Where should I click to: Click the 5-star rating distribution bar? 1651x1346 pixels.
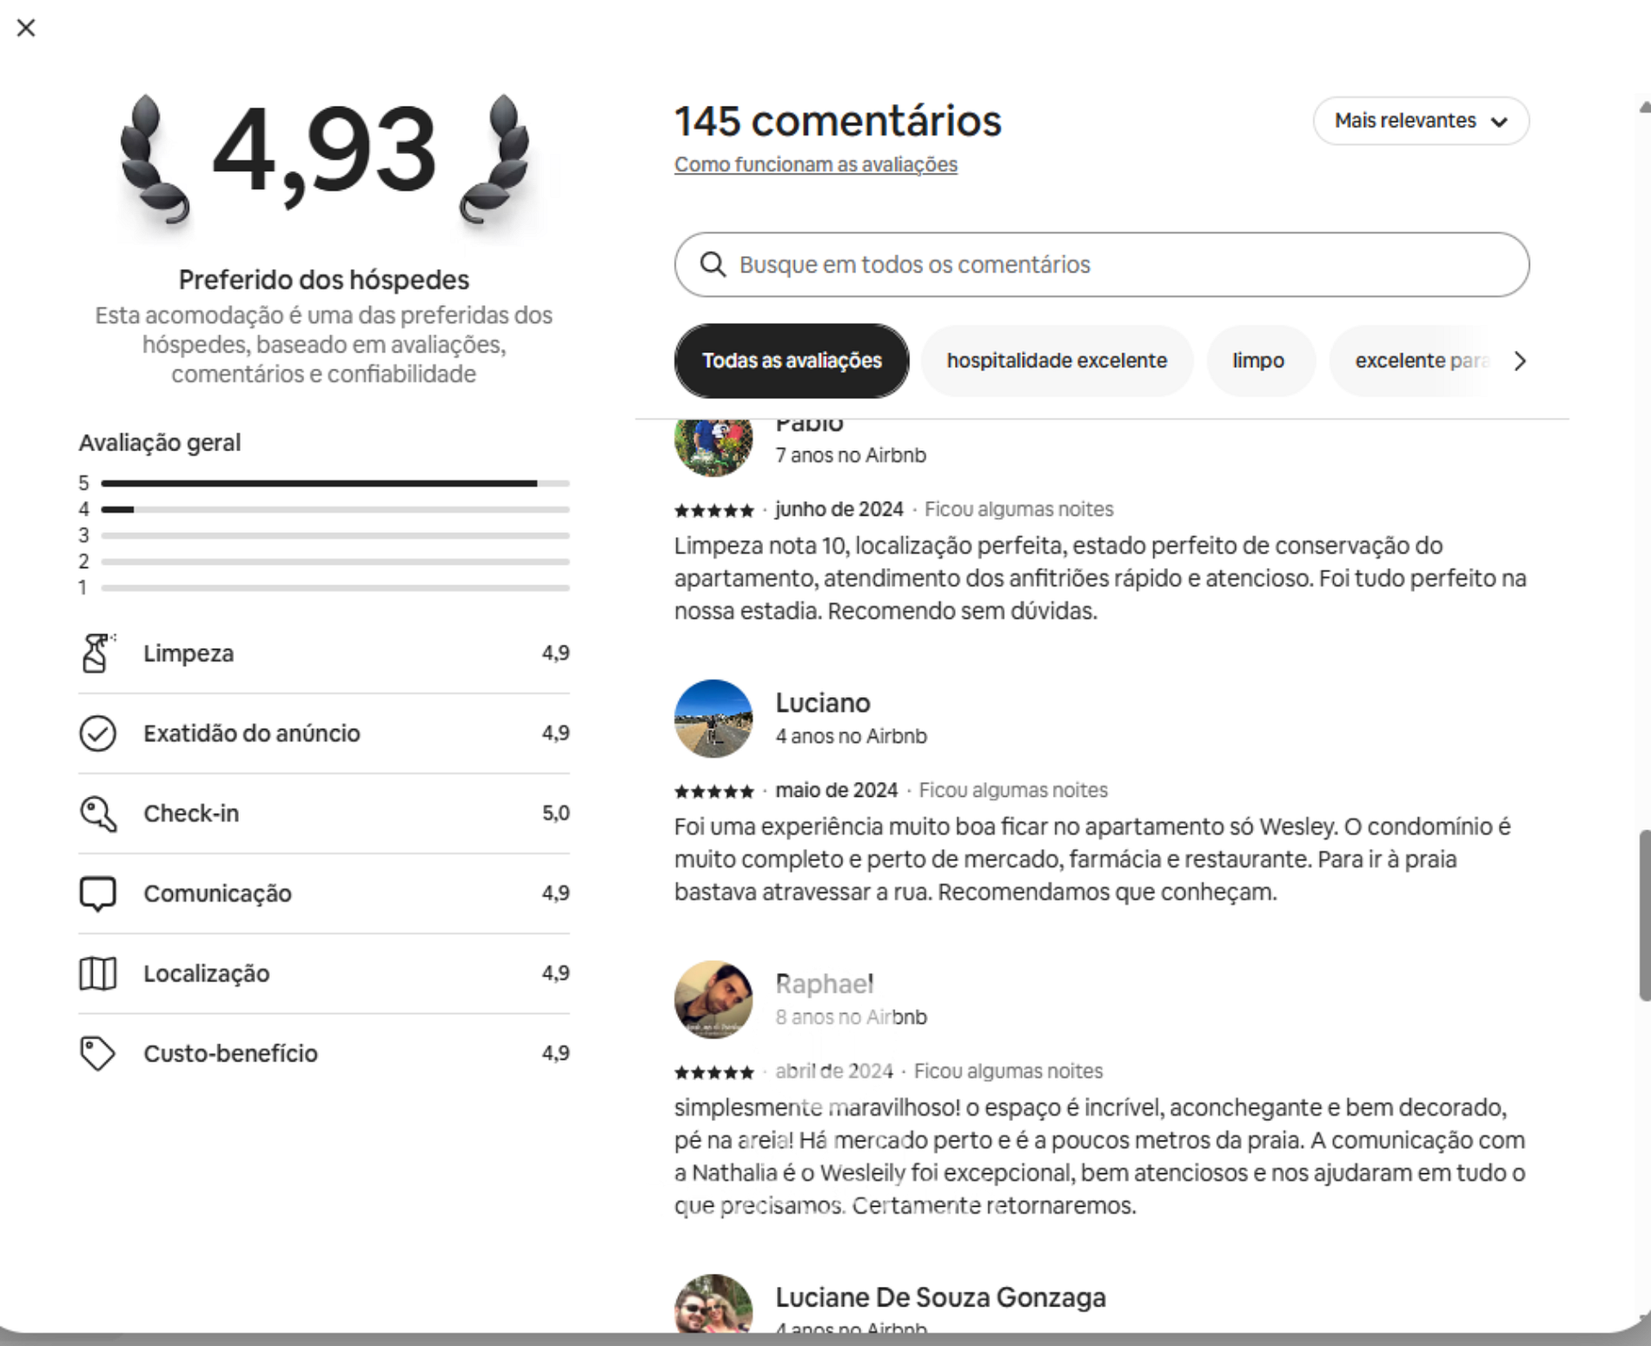coord(335,483)
